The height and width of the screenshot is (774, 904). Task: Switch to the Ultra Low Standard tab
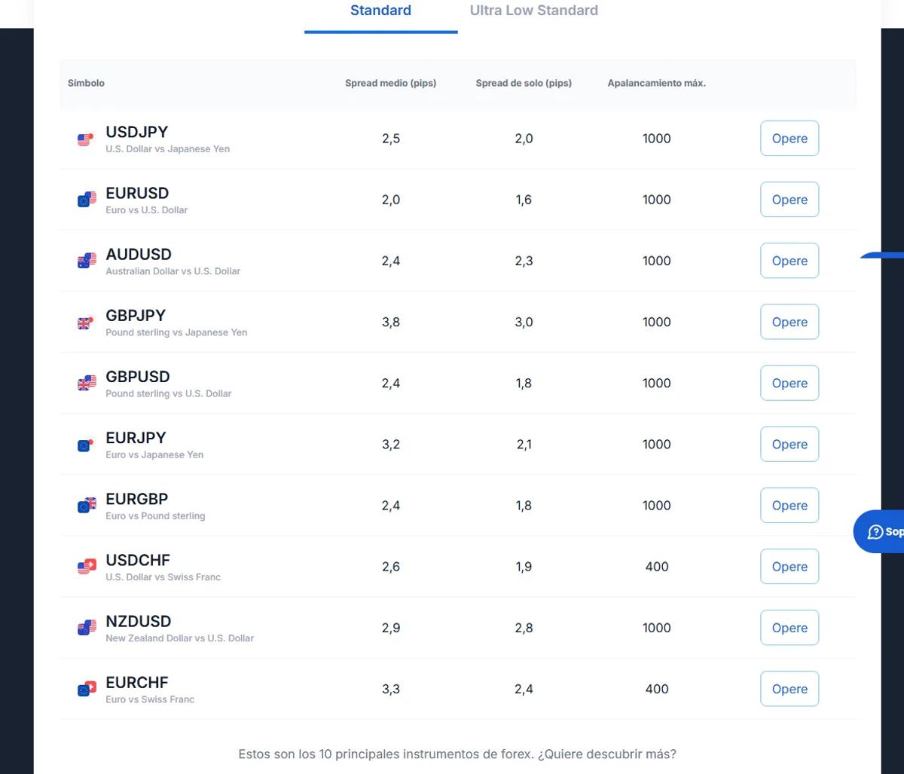click(x=534, y=11)
